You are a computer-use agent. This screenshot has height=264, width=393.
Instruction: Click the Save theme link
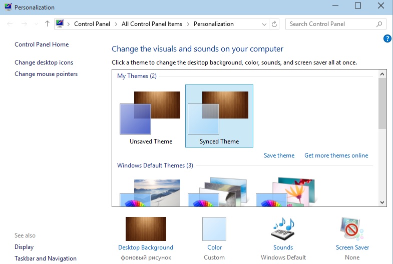pyautogui.click(x=279, y=155)
